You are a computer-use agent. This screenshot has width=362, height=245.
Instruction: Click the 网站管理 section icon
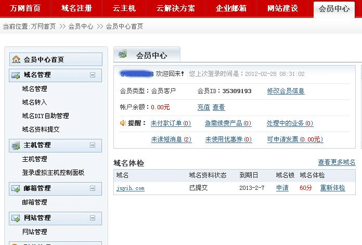click(x=16, y=218)
